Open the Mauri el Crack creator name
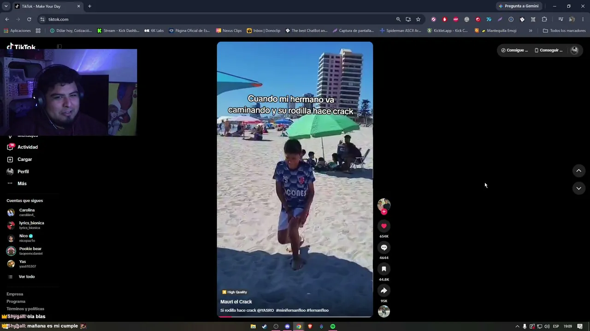 (x=236, y=302)
